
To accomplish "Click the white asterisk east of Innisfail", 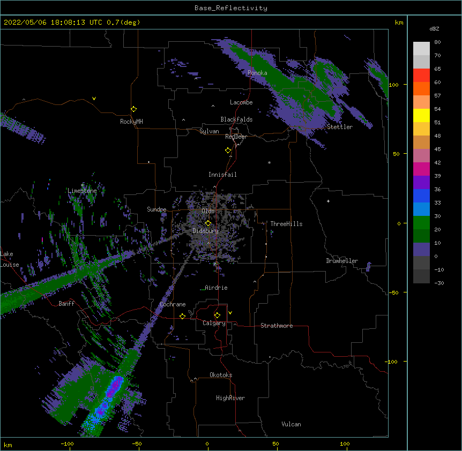I will (x=269, y=163).
